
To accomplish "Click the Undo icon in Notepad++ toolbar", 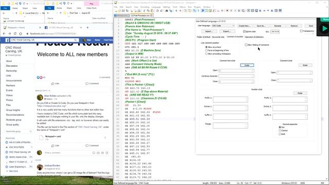I will pyautogui.click(x=157, y=11).
